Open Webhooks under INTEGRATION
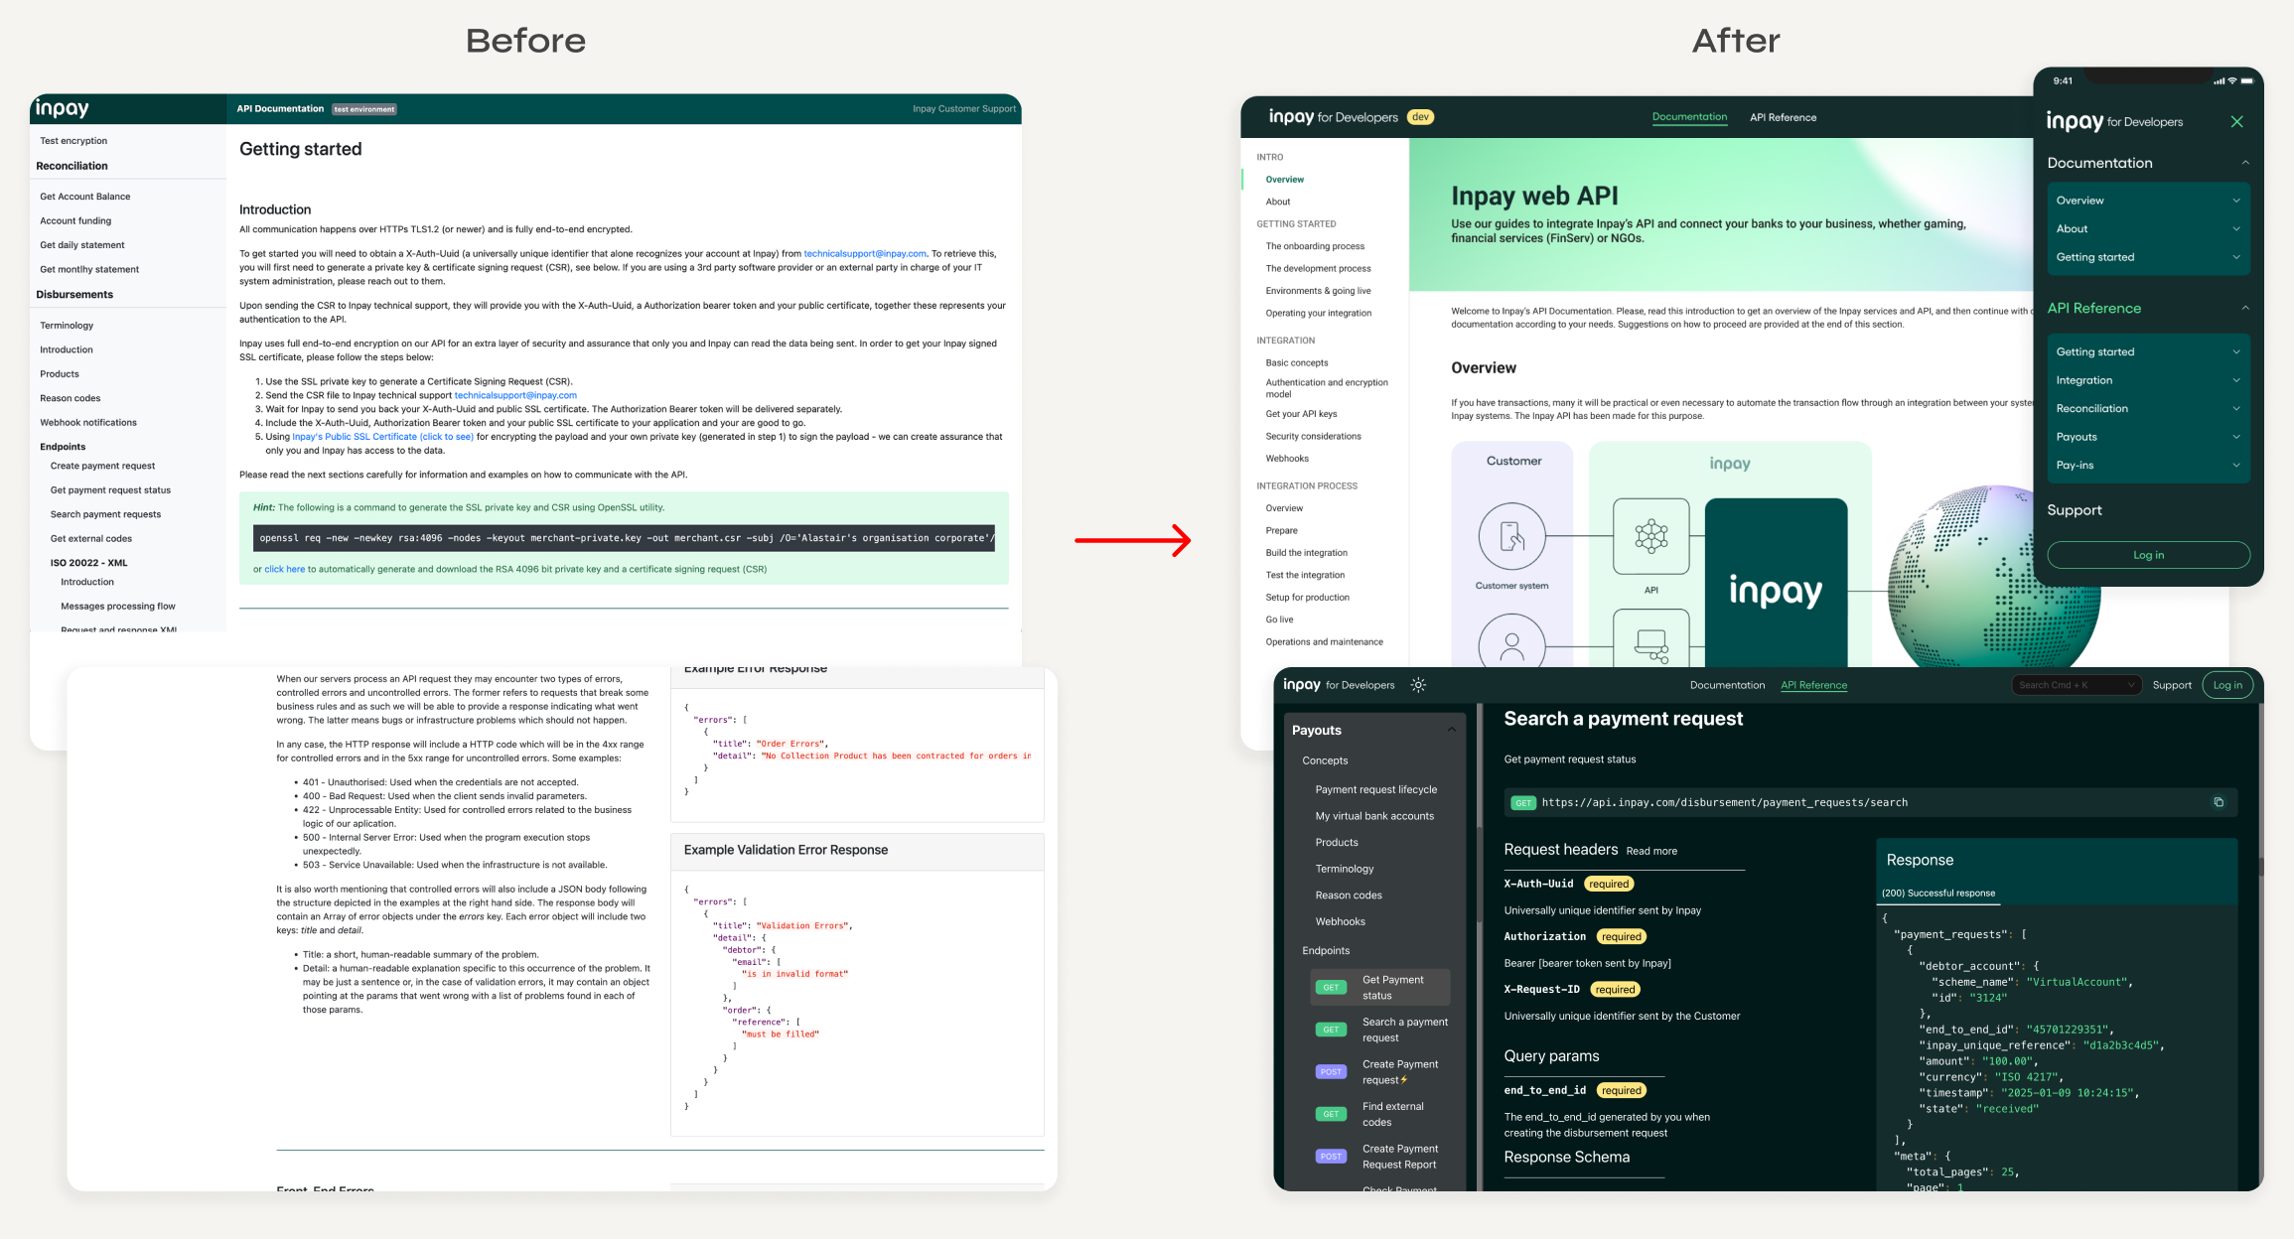The image size is (2294, 1239). (x=1287, y=459)
